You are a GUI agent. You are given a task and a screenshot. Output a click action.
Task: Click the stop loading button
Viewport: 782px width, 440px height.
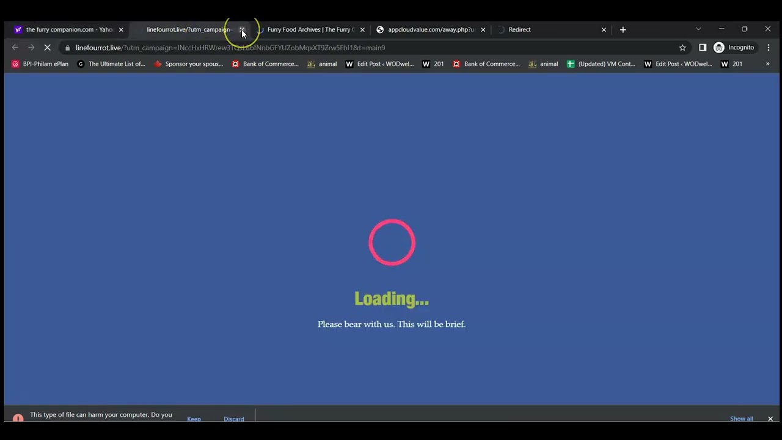(47, 48)
